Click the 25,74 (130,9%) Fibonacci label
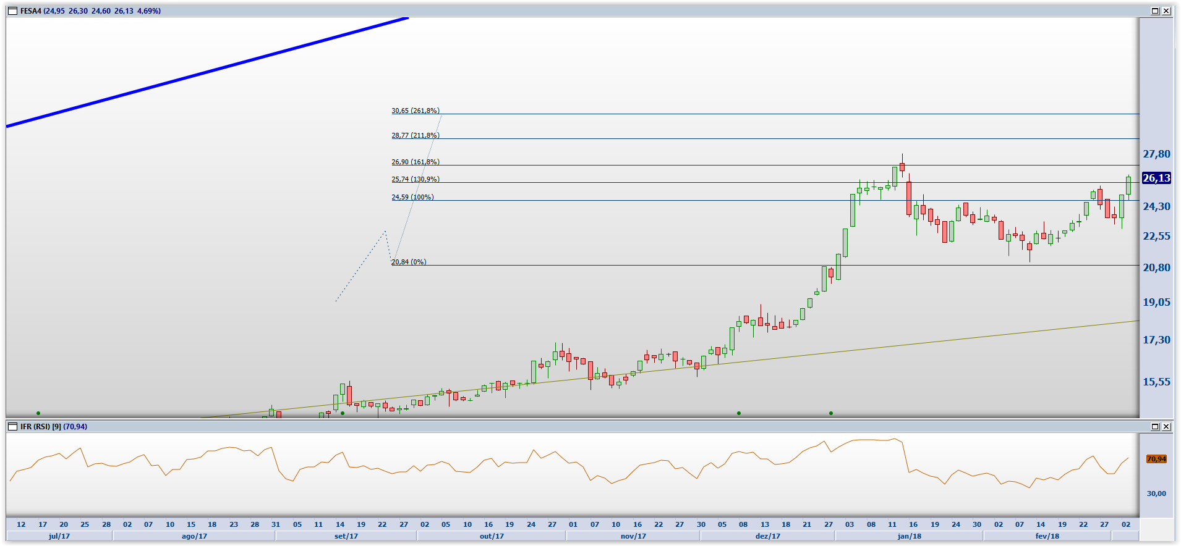1181x546 pixels. point(415,179)
